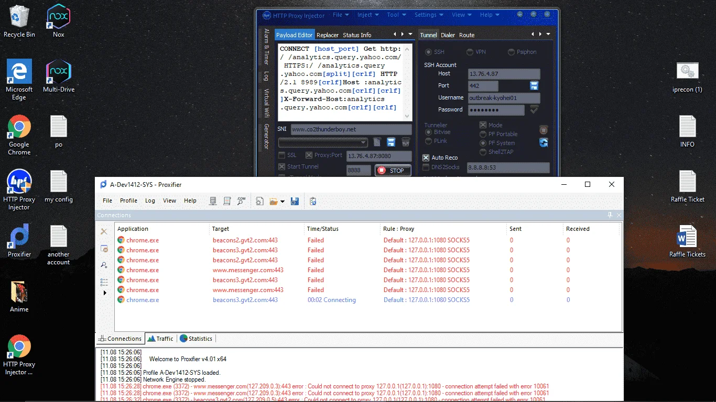Screen dimensions: 716x402
Task: Switch to the Replacer tab
Action: [328, 35]
